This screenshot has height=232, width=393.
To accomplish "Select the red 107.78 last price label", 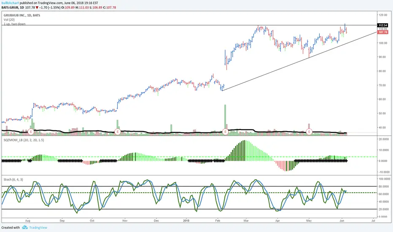I will [x=383, y=32].
